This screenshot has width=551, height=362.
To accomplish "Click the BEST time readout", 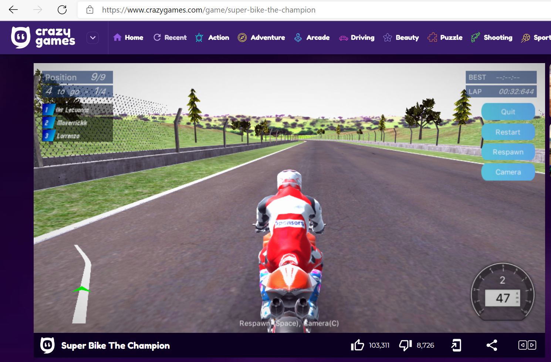I will point(501,77).
